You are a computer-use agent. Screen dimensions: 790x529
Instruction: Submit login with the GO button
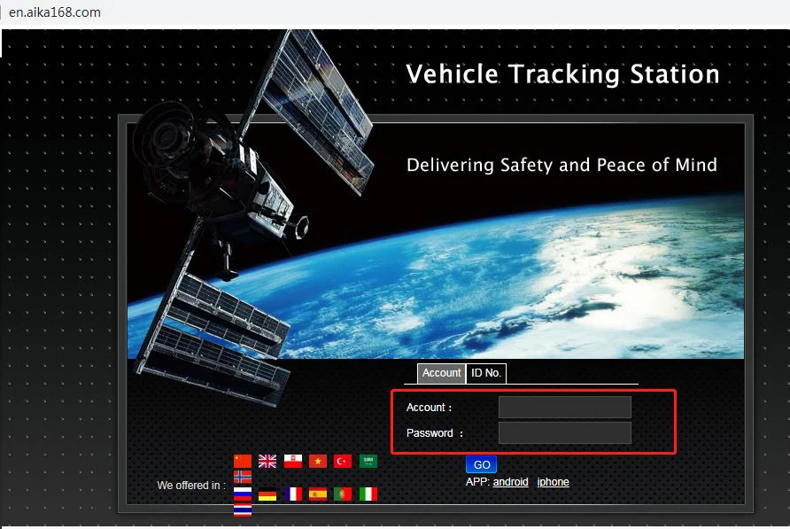tap(482, 464)
